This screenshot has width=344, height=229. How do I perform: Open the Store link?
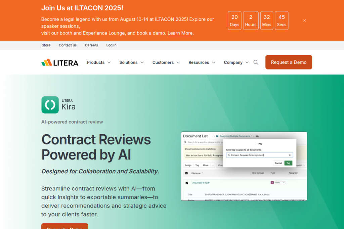46,45
